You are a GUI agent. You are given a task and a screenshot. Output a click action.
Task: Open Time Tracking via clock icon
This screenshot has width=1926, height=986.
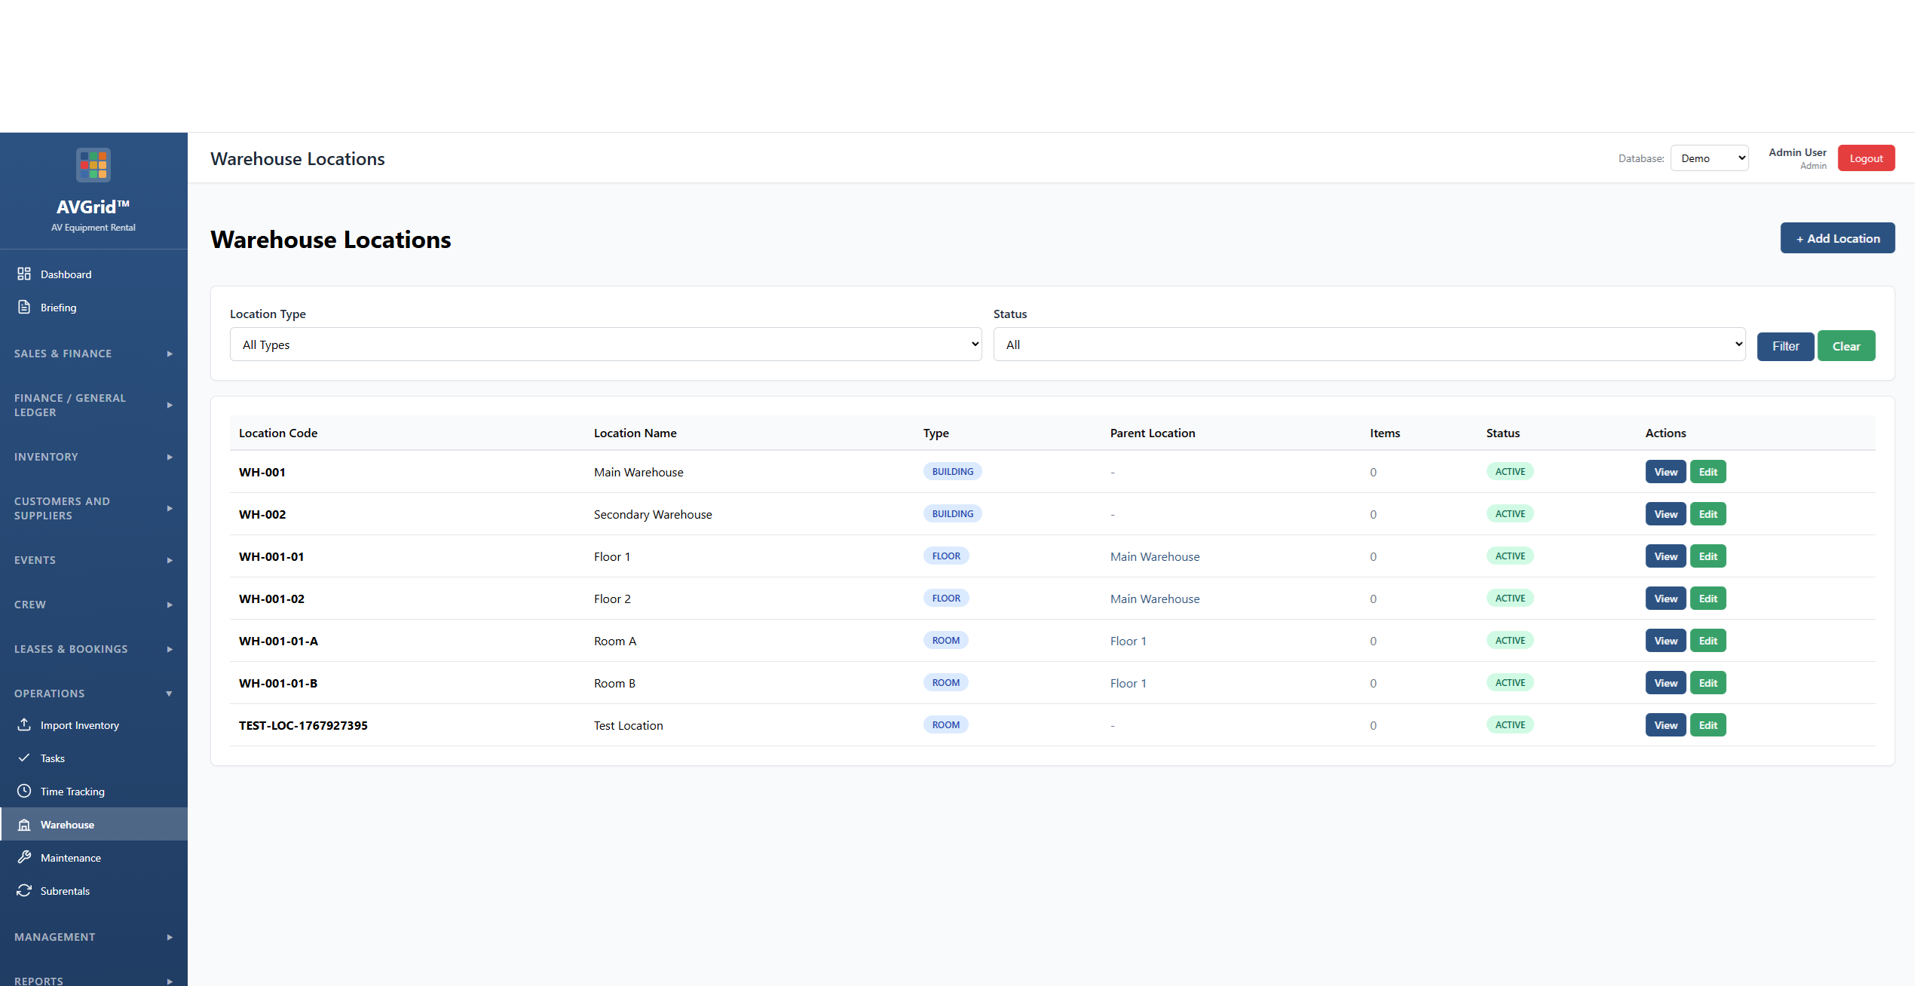tap(24, 791)
